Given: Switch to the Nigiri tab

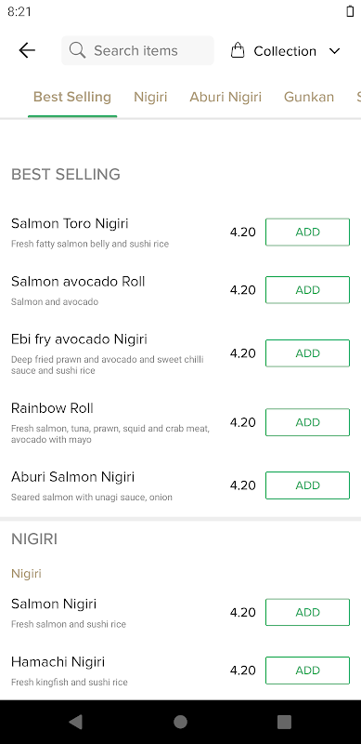Looking at the screenshot, I should click(150, 97).
